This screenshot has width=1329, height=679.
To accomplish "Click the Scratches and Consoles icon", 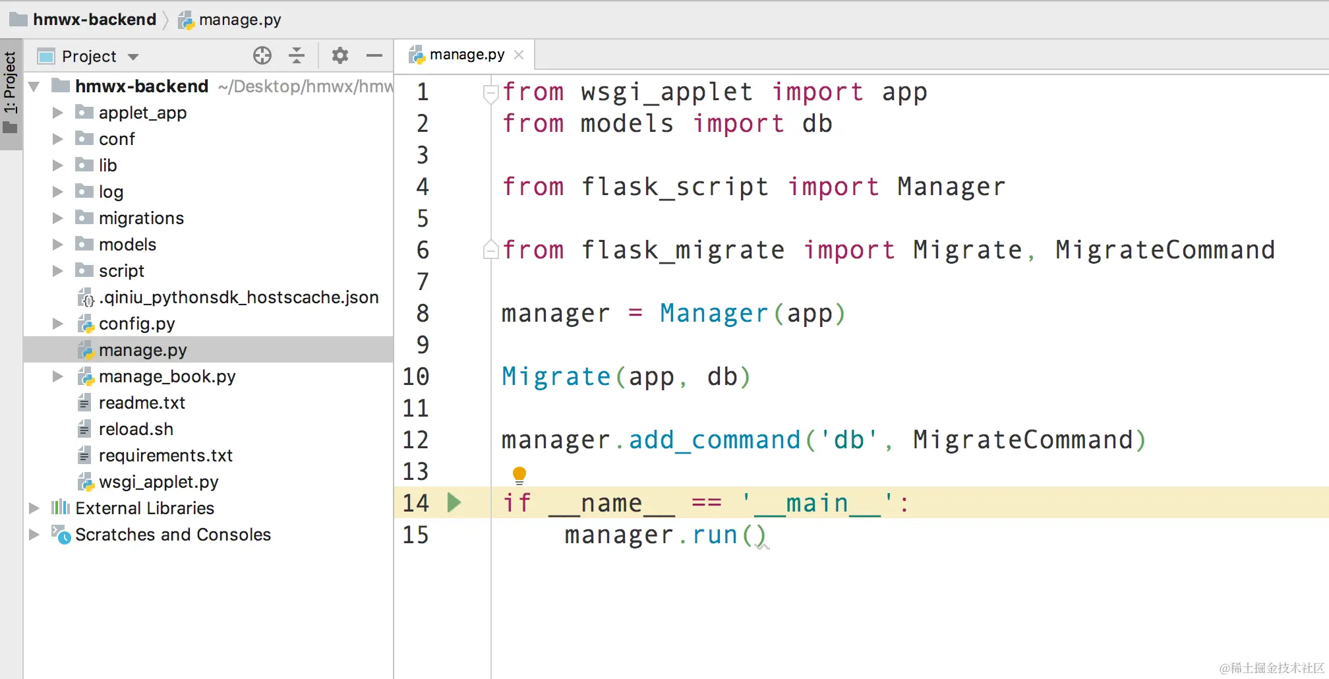I will (61, 535).
